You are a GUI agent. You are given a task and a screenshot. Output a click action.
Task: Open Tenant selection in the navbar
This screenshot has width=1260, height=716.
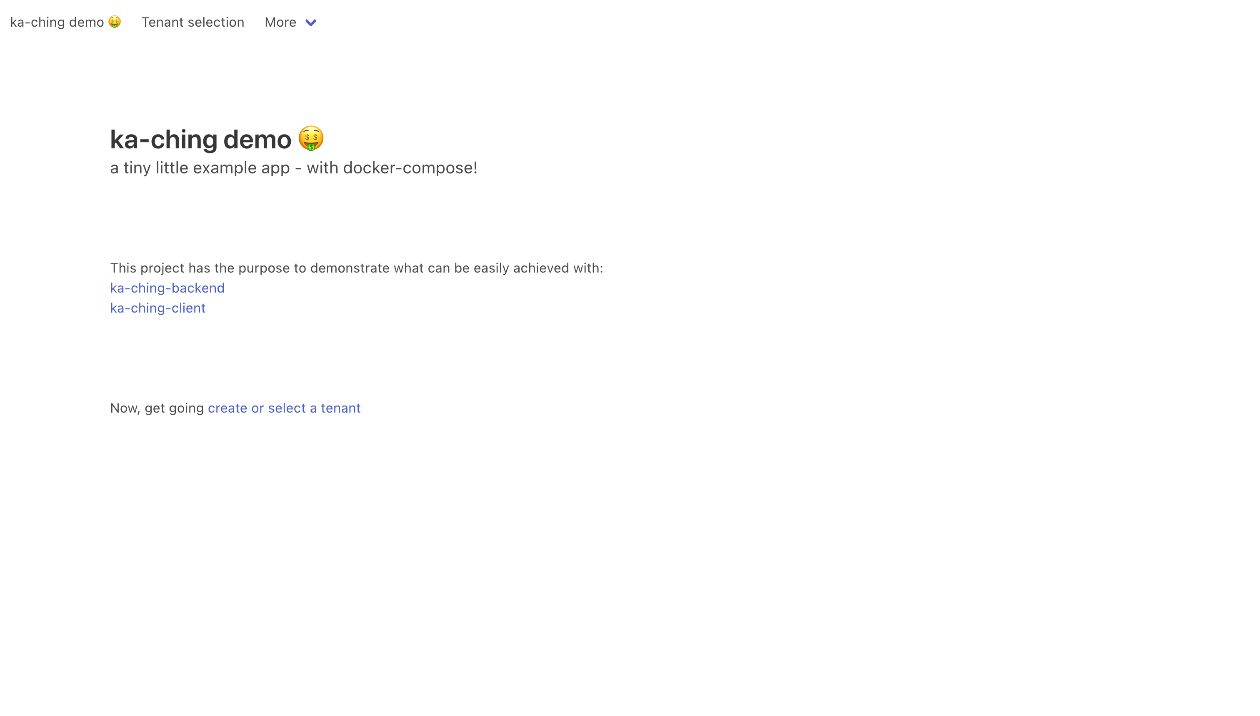click(193, 22)
